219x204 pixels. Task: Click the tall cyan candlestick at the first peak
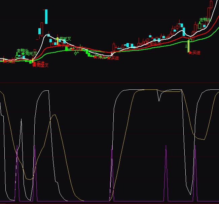point(46,16)
